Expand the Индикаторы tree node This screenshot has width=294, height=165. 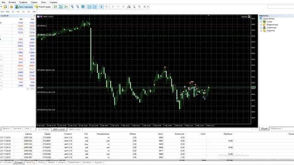click(261, 25)
